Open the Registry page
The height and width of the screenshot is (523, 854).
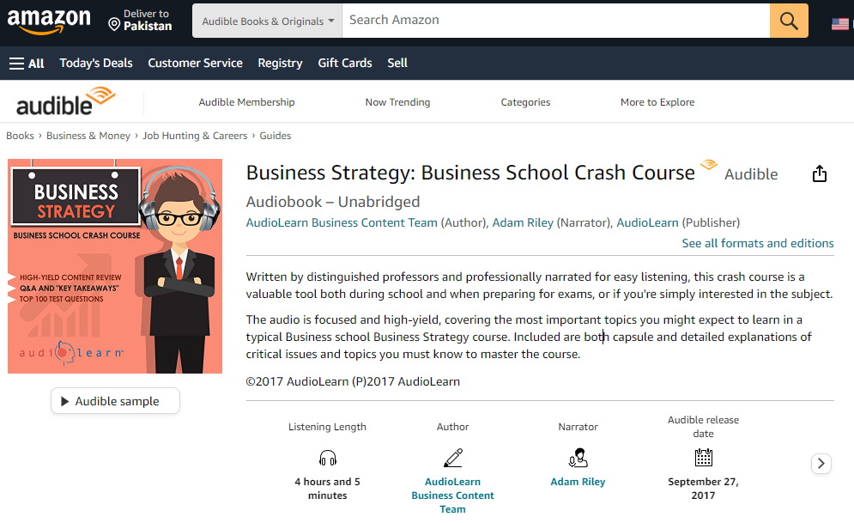pos(280,64)
